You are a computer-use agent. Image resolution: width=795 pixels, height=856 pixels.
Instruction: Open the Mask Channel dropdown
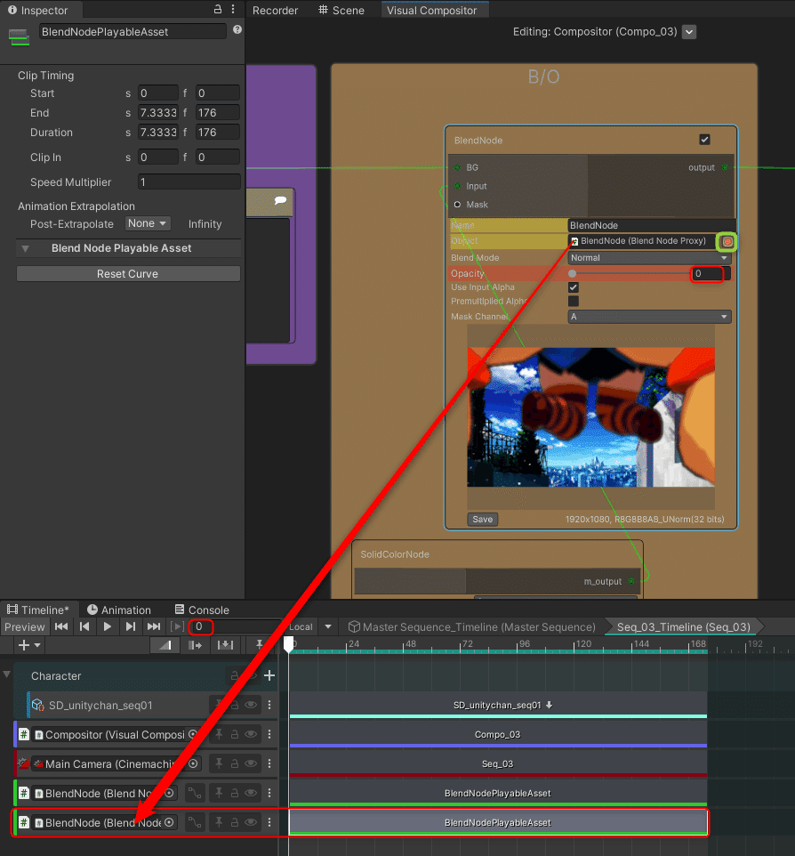[649, 317]
